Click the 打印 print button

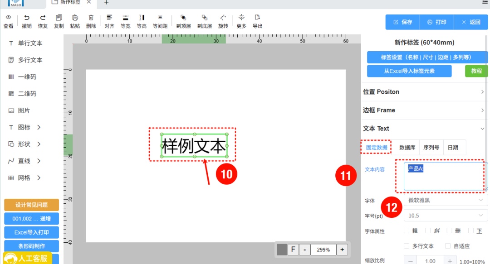coord(437,22)
